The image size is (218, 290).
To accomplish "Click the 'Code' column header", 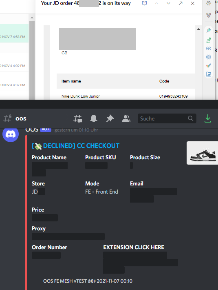I will click(x=164, y=81).
